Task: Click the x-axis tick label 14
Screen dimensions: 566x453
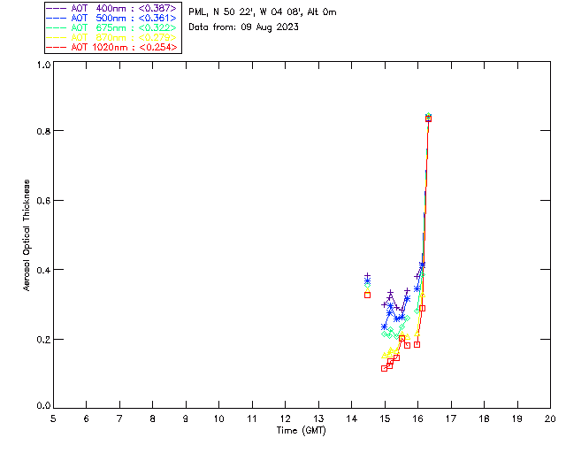Action: coord(352,418)
